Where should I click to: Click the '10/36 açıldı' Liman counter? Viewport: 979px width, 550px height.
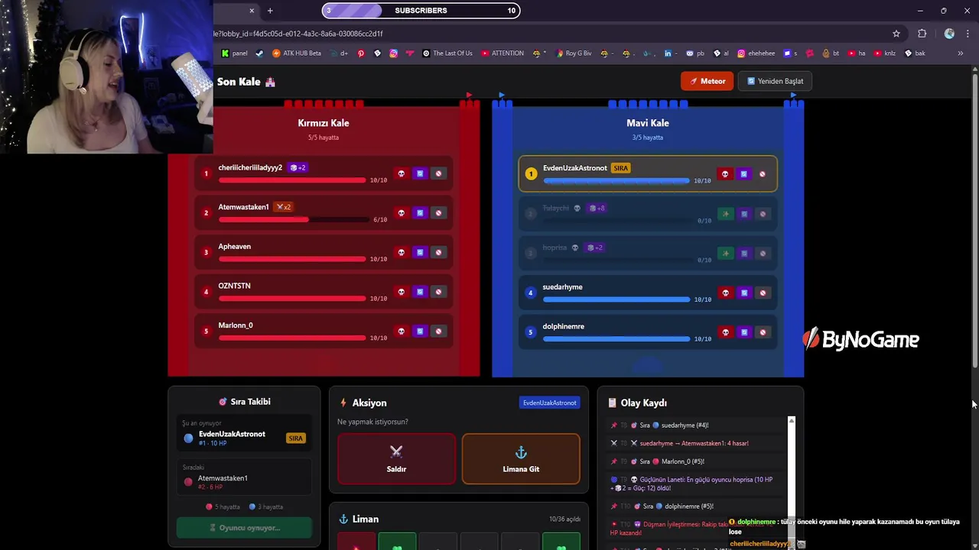[564, 519]
